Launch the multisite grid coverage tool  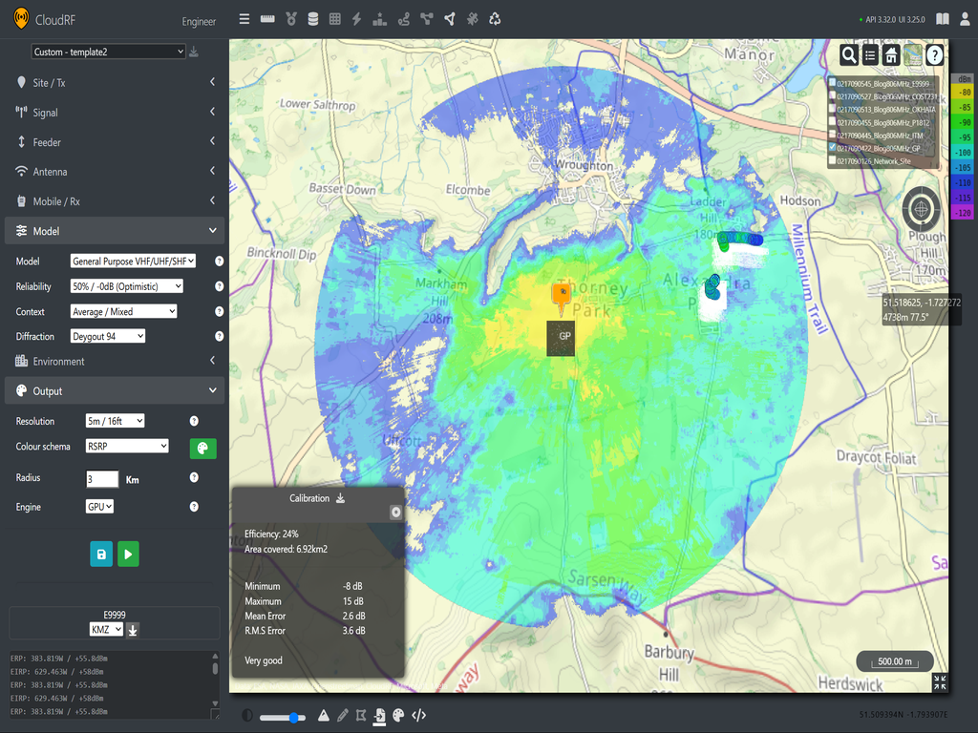pos(336,17)
